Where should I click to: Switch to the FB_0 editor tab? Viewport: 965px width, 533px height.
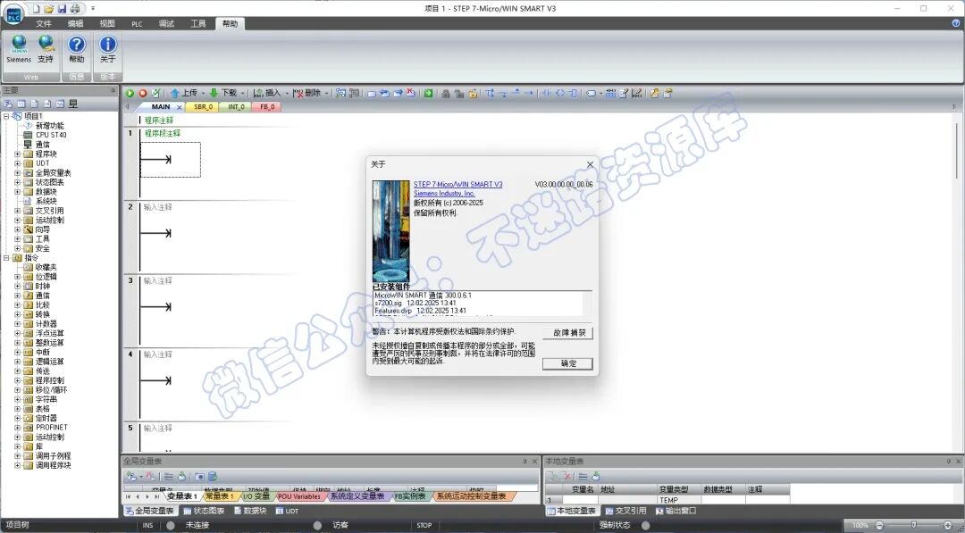267,106
